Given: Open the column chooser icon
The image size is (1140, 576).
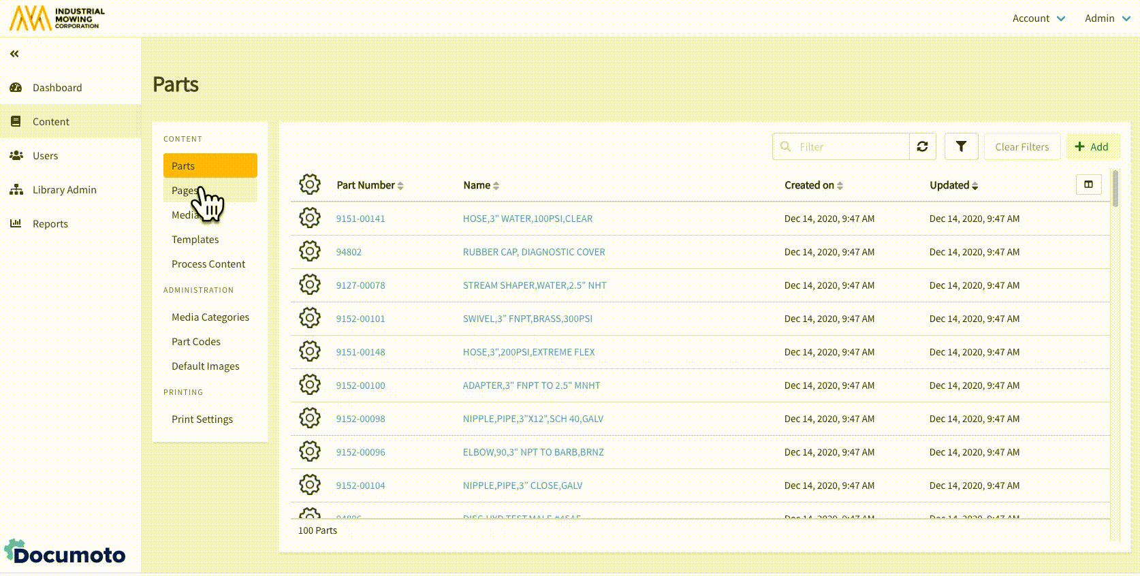Looking at the screenshot, I should (x=1088, y=185).
